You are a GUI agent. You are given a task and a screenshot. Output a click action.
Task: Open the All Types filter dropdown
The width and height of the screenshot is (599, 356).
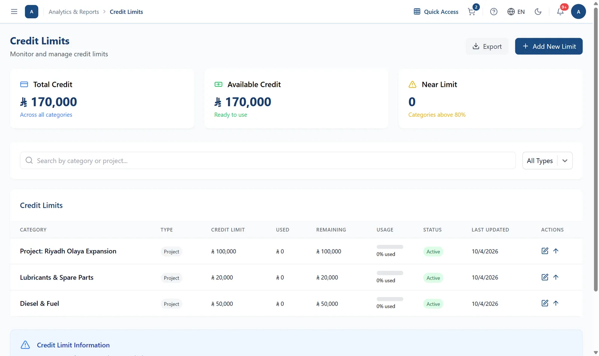pyautogui.click(x=547, y=161)
